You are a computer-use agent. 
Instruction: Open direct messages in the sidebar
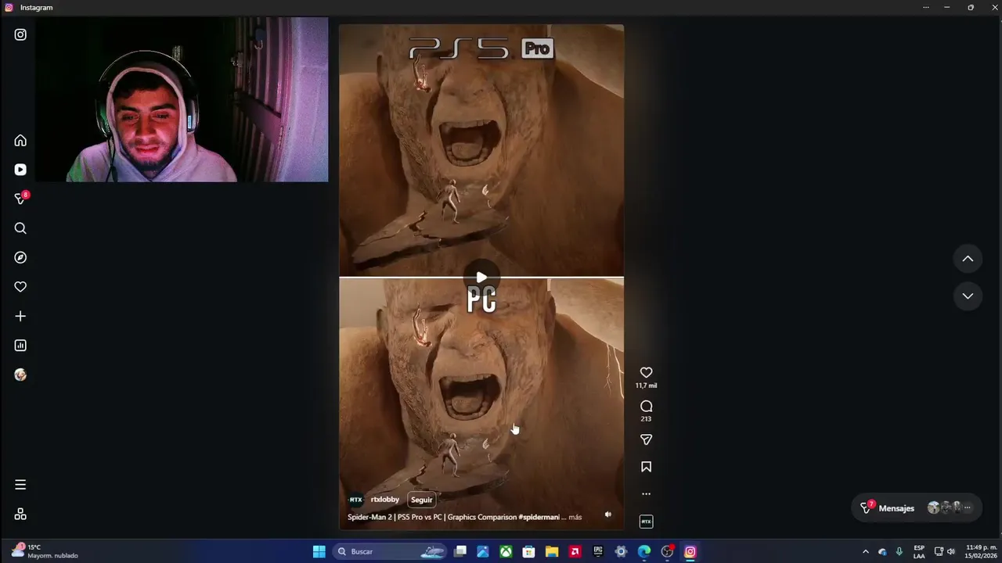[x=20, y=199]
